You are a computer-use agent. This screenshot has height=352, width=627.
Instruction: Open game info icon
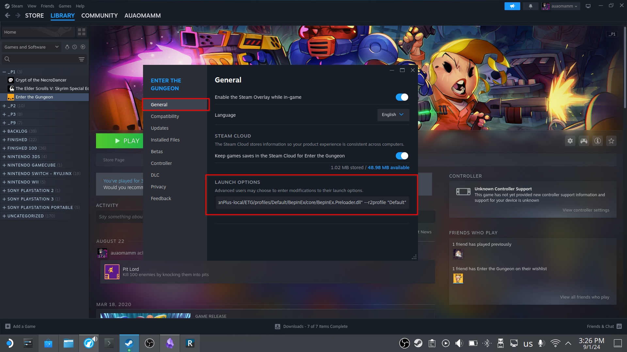click(598, 141)
